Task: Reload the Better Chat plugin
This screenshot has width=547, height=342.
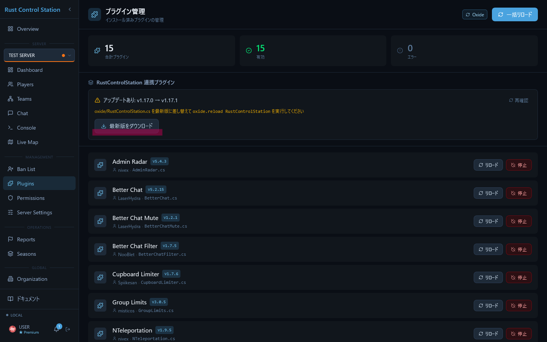Action: point(488,193)
